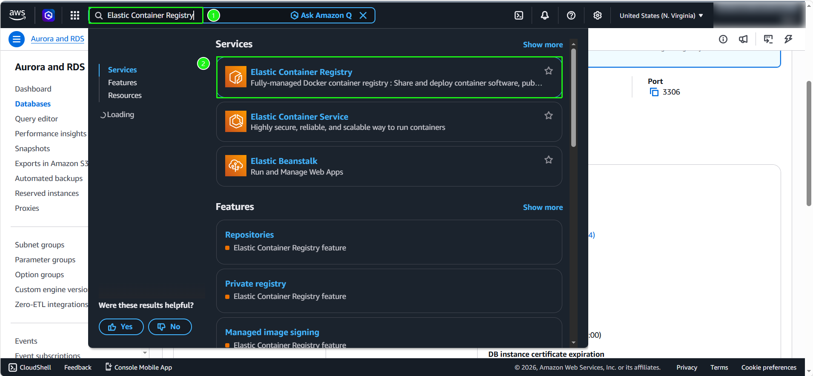Clear search with the X icon
The height and width of the screenshot is (376, 813).
[x=363, y=15]
